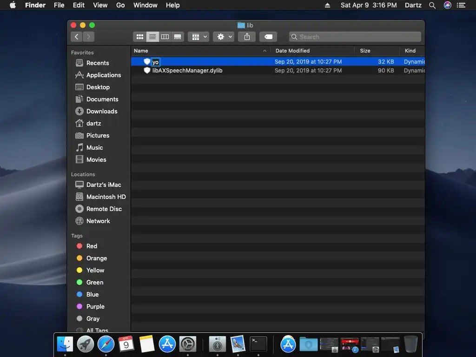Launch Safari from the Dock
The height and width of the screenshot is (357, 476).
pyautogui.click(x=106, y=344)
